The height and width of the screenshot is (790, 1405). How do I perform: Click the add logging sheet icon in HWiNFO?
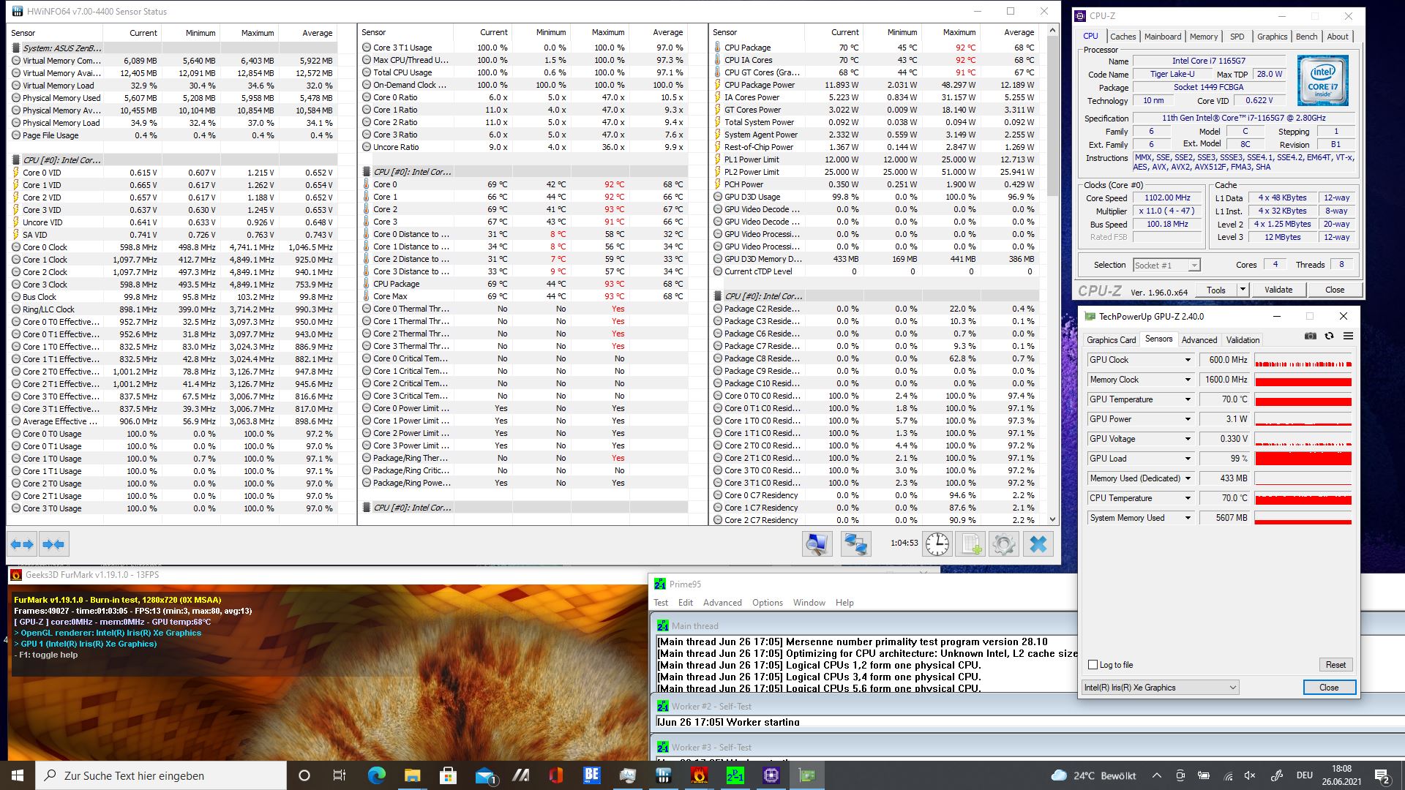[x=970, y=544]
